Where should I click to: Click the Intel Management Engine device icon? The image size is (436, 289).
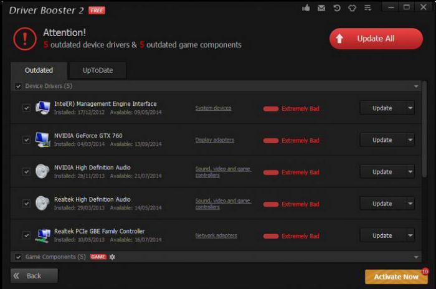(42, 108)
